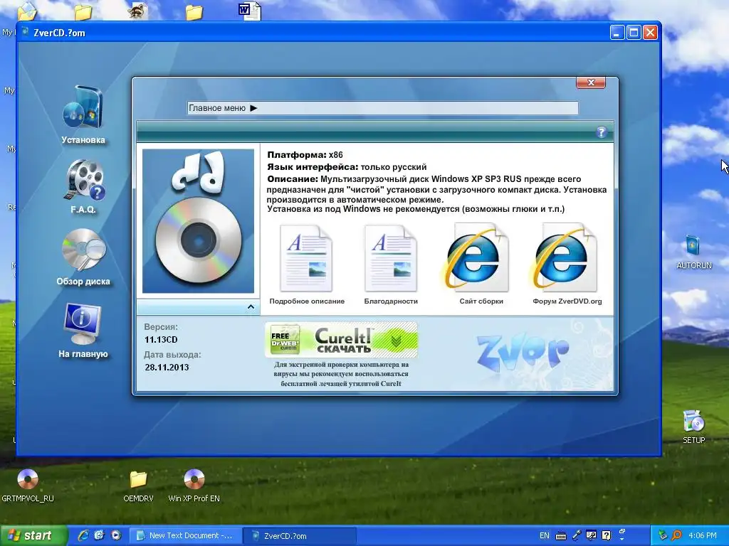729x546 pixels.
Task: Launch Windows Media Player from quick launch
Action: [116, 535]
